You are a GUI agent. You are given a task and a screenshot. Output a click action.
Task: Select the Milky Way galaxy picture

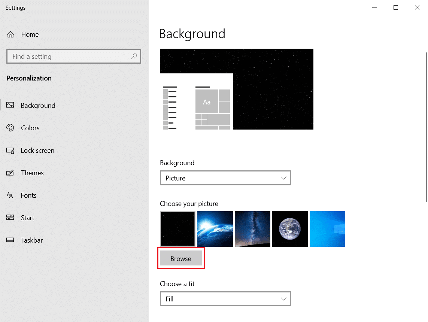tap(252, 229)
